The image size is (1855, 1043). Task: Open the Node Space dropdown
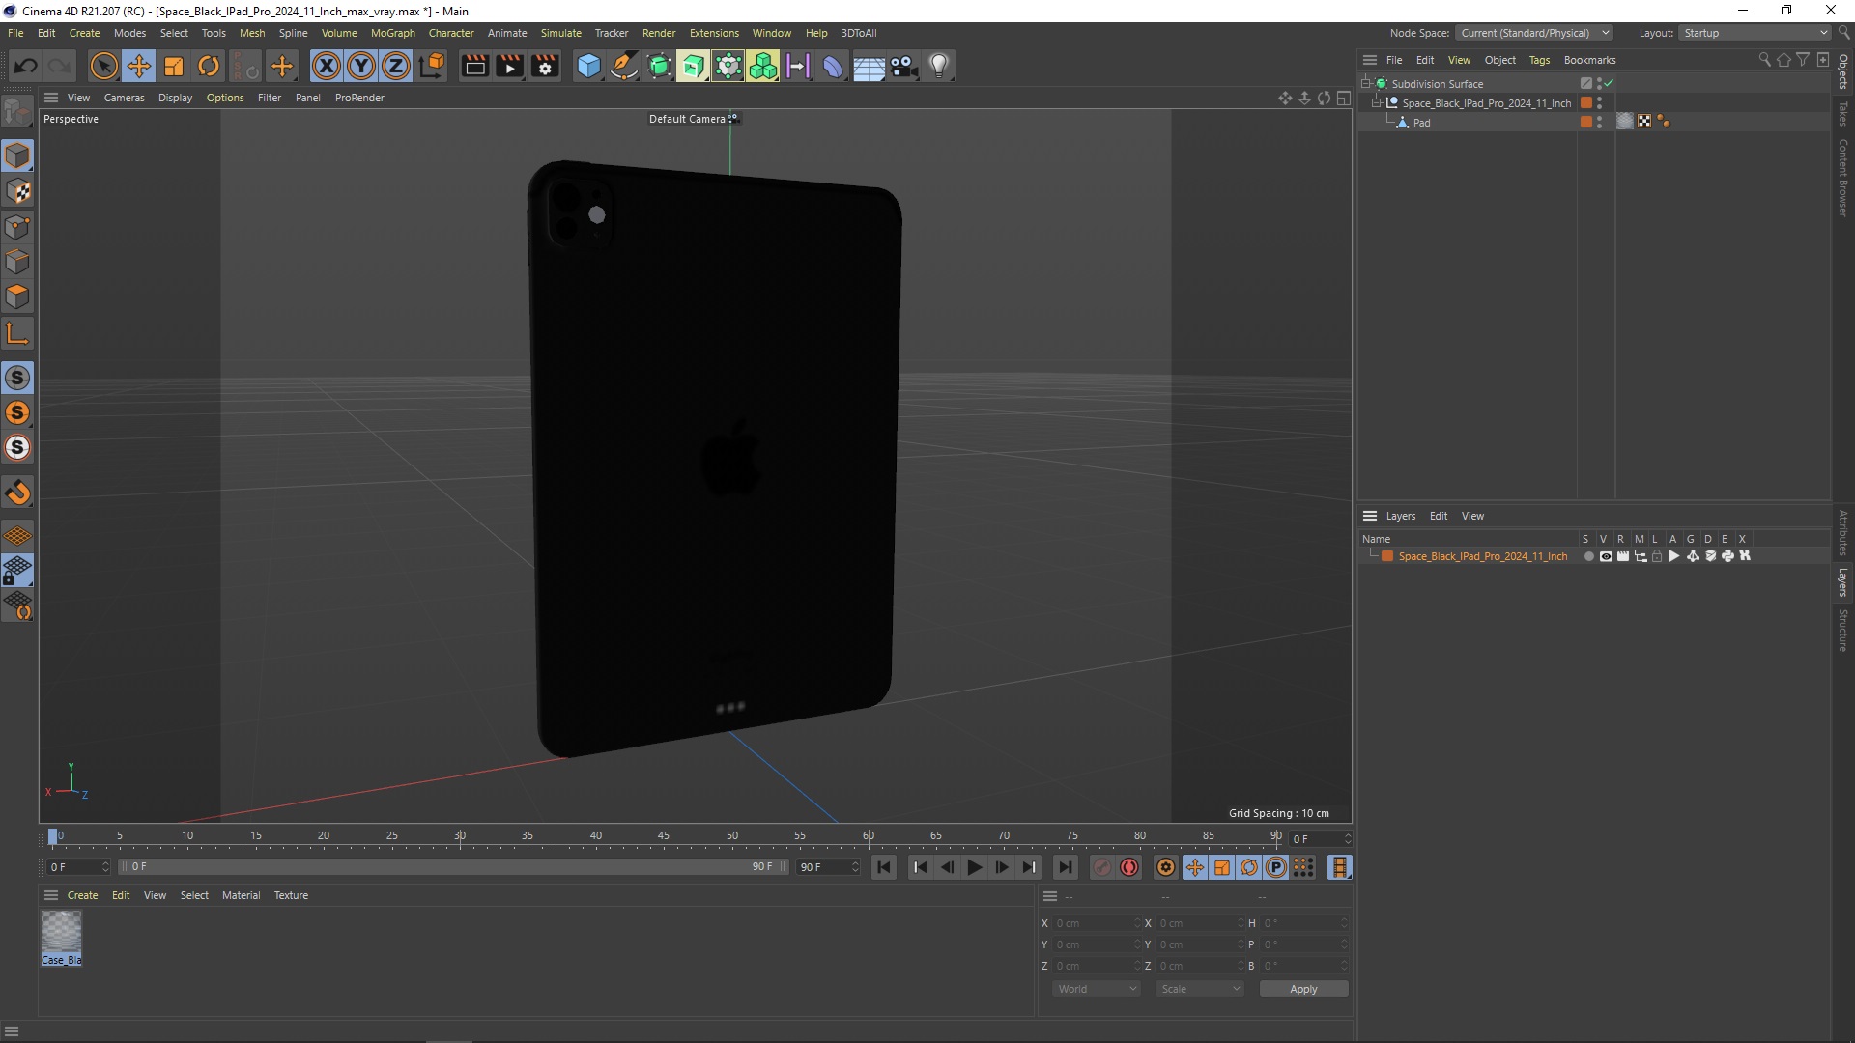[x=1535, y=33]
